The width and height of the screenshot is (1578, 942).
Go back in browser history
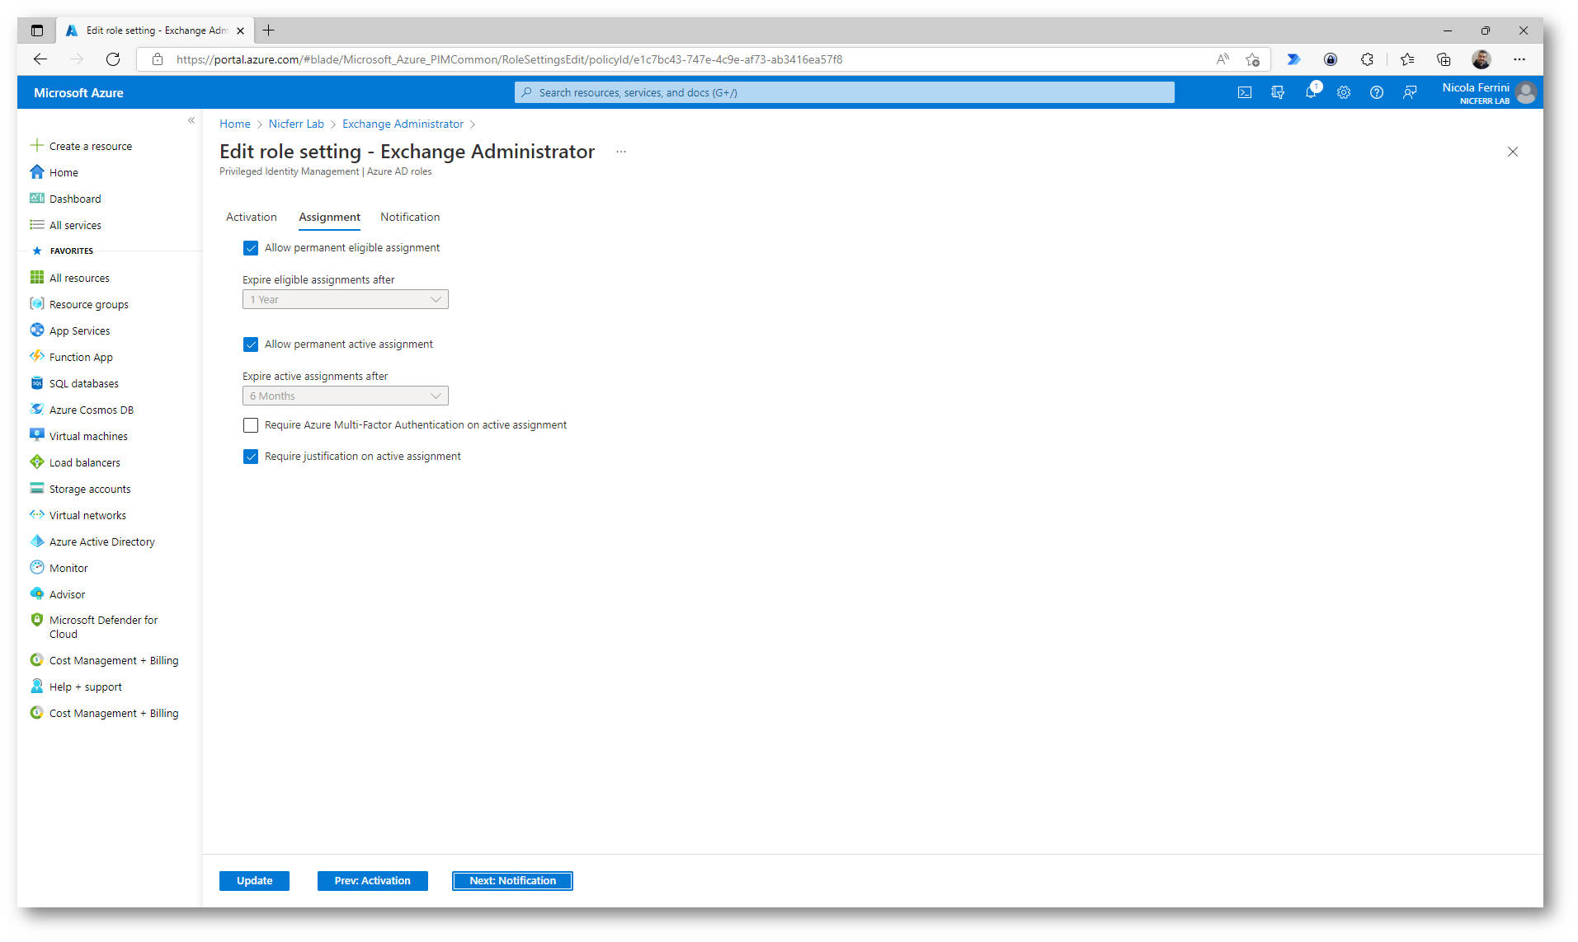(x=40, y=59)
